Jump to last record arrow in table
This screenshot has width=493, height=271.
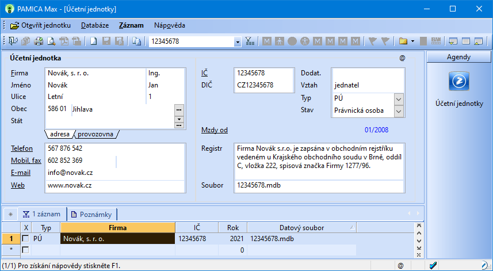point(418,248)
